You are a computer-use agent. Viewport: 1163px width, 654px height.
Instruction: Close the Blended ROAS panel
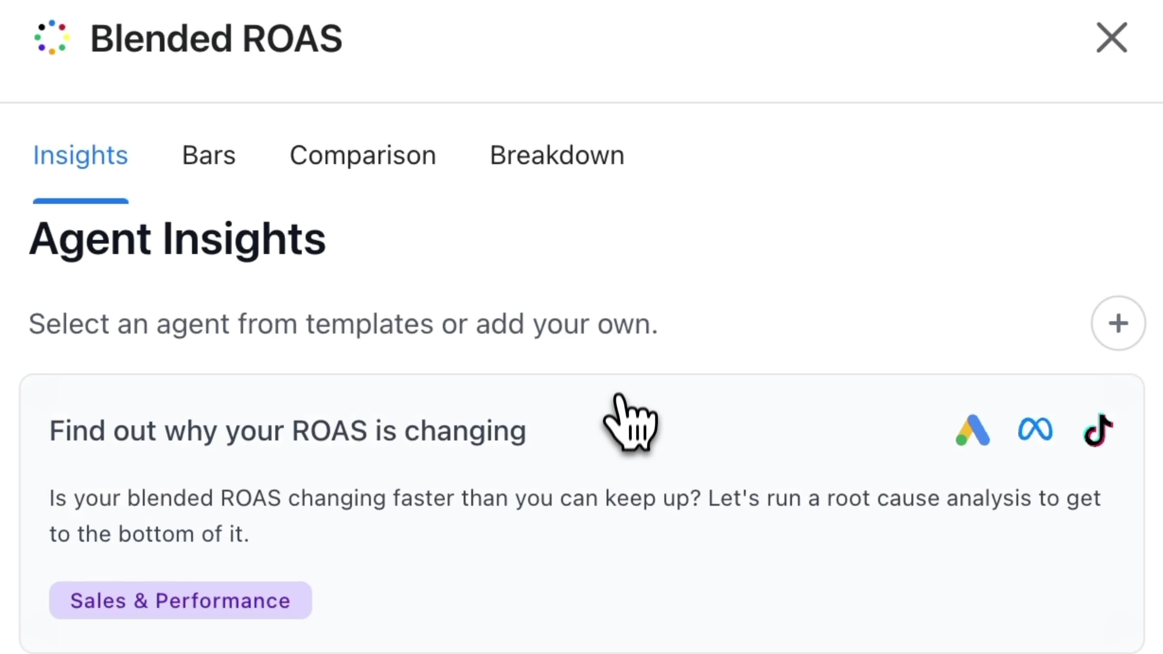click(1112, 38)
